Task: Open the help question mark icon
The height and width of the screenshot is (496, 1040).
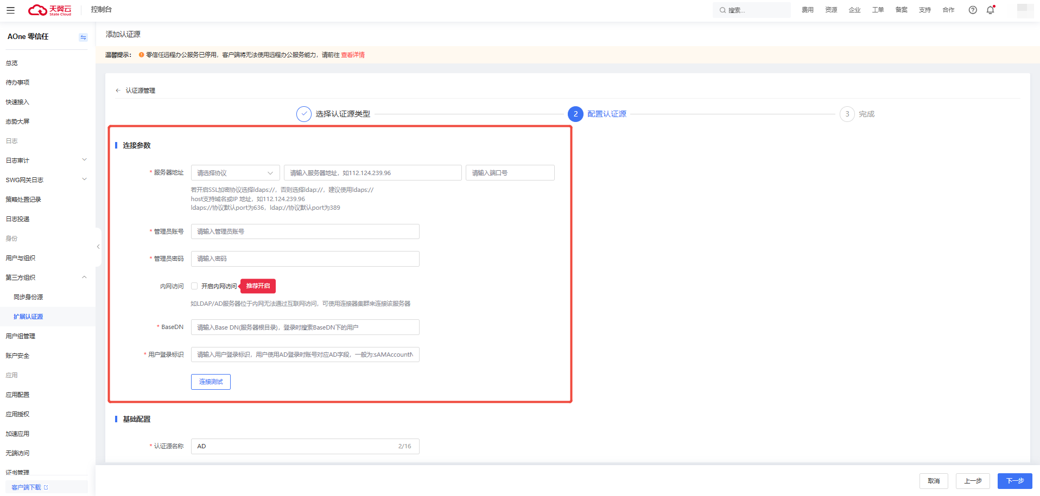Action: (x=973, y=10)
